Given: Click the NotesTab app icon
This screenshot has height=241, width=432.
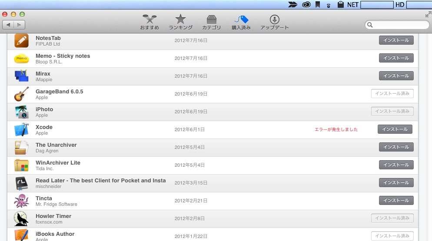Looking at the screenshot, I should pyautogui.click(x=21, y=41).
